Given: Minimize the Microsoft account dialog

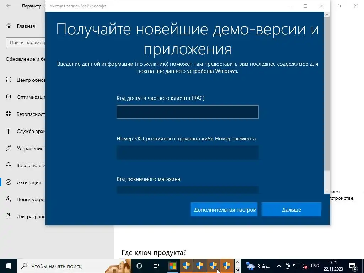Looking at the screenshot, I should (289, 6).
